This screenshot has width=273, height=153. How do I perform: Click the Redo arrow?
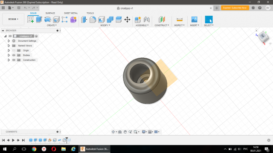click(34, 8)
